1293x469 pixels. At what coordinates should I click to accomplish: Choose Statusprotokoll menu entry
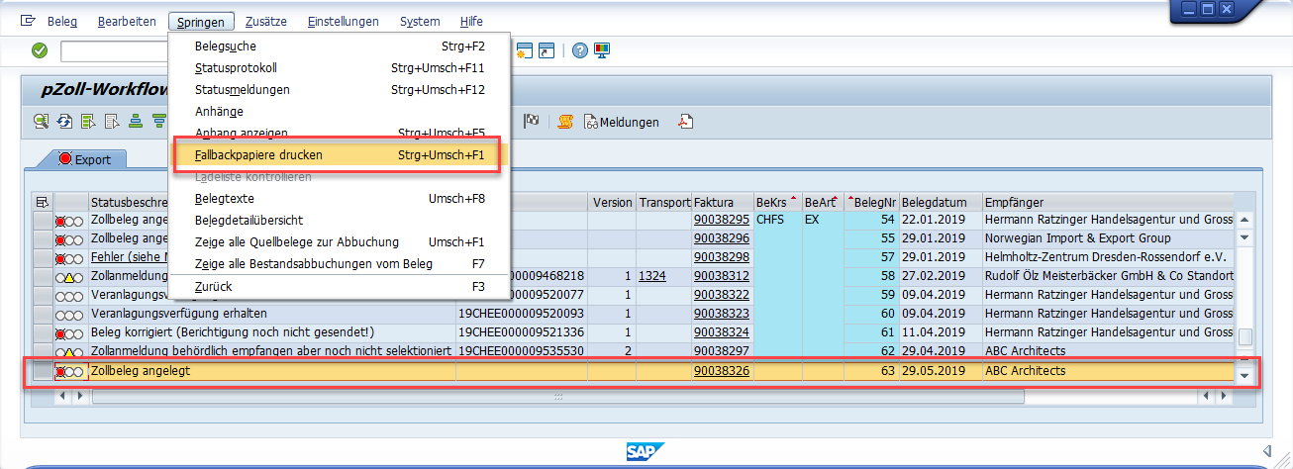pyautogui.click(x=340, y=68)
